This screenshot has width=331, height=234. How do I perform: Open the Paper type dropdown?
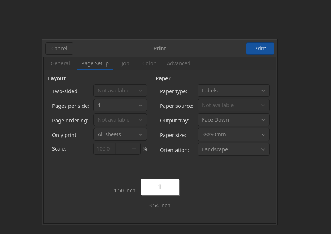click(x=233, y=91)
